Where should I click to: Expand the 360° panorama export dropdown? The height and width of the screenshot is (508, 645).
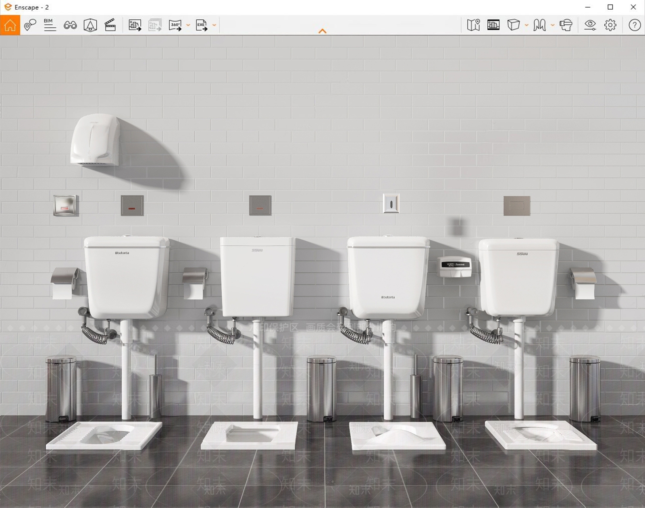pos(188,25)
